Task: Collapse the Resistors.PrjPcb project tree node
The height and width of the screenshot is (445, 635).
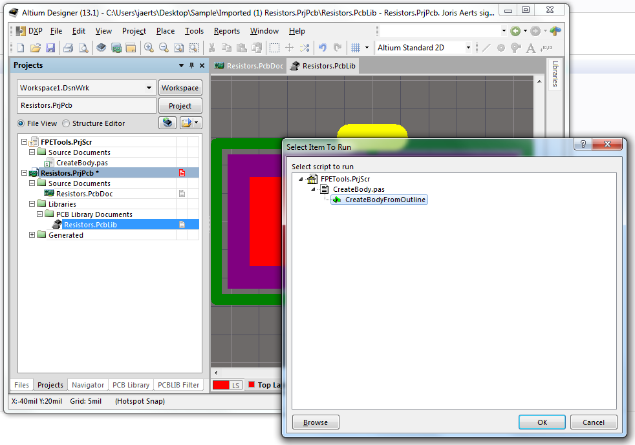Action: tap(25, 172)
